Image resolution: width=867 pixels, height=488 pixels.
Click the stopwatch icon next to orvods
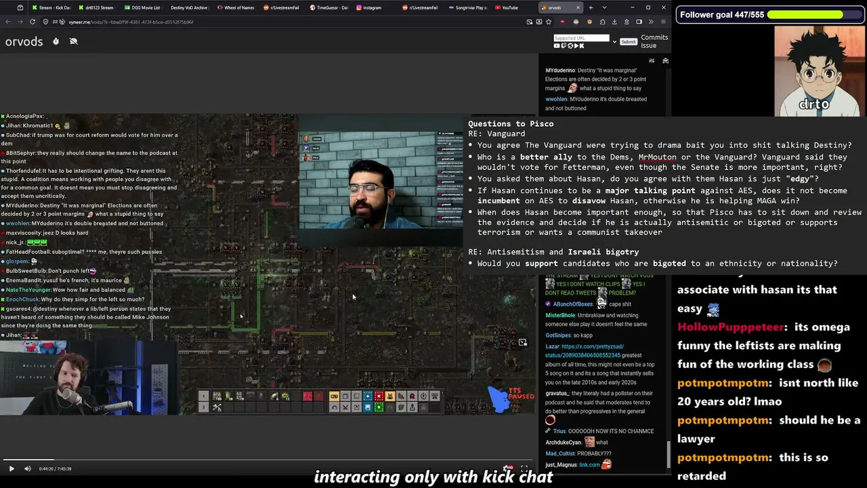tap(56, 41)
